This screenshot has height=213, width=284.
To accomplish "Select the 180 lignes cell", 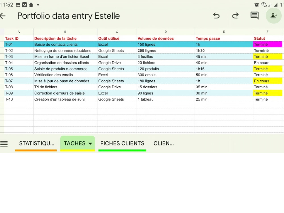I will [166, 81].
